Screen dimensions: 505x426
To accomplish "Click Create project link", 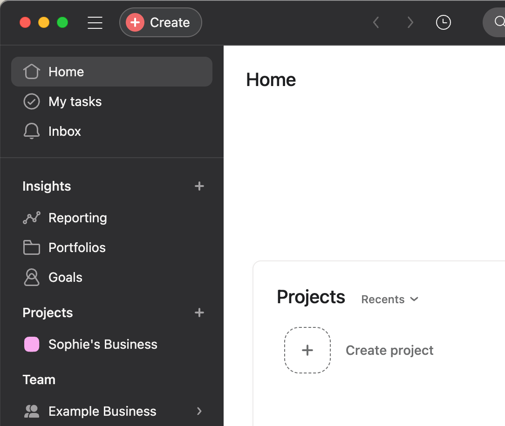I will point(389,350).
